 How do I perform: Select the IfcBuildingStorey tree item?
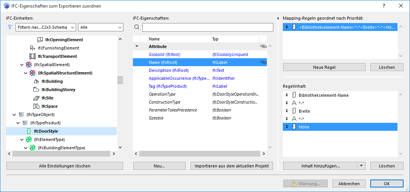58,90
